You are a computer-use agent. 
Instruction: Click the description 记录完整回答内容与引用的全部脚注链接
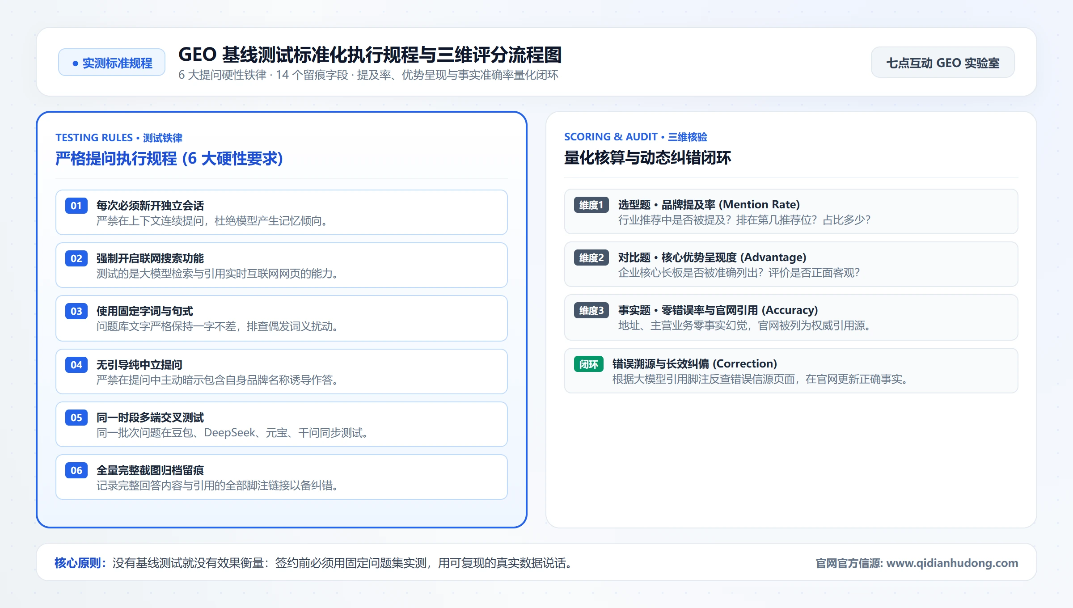[x=218, y=486]
